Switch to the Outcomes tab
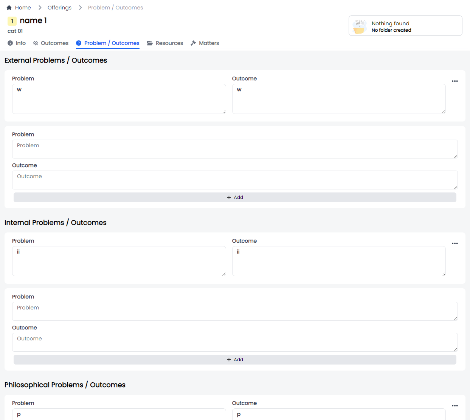 pos(51,43)
